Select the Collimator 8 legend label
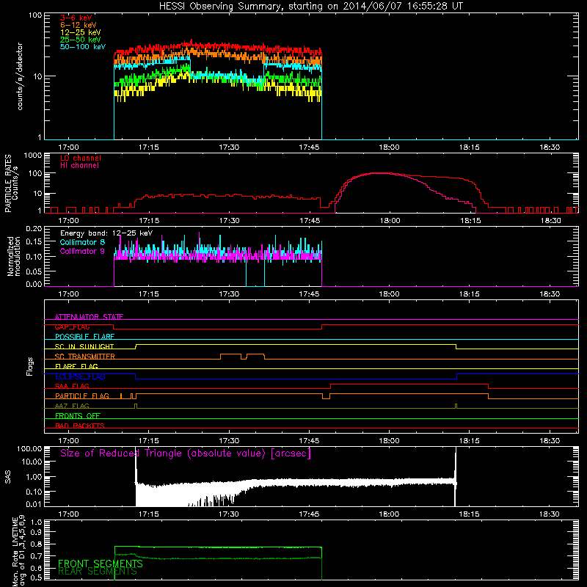This screenshot has width=587, height=587. click(82, 242)
